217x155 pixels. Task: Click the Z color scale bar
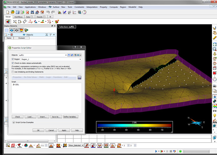134,125
